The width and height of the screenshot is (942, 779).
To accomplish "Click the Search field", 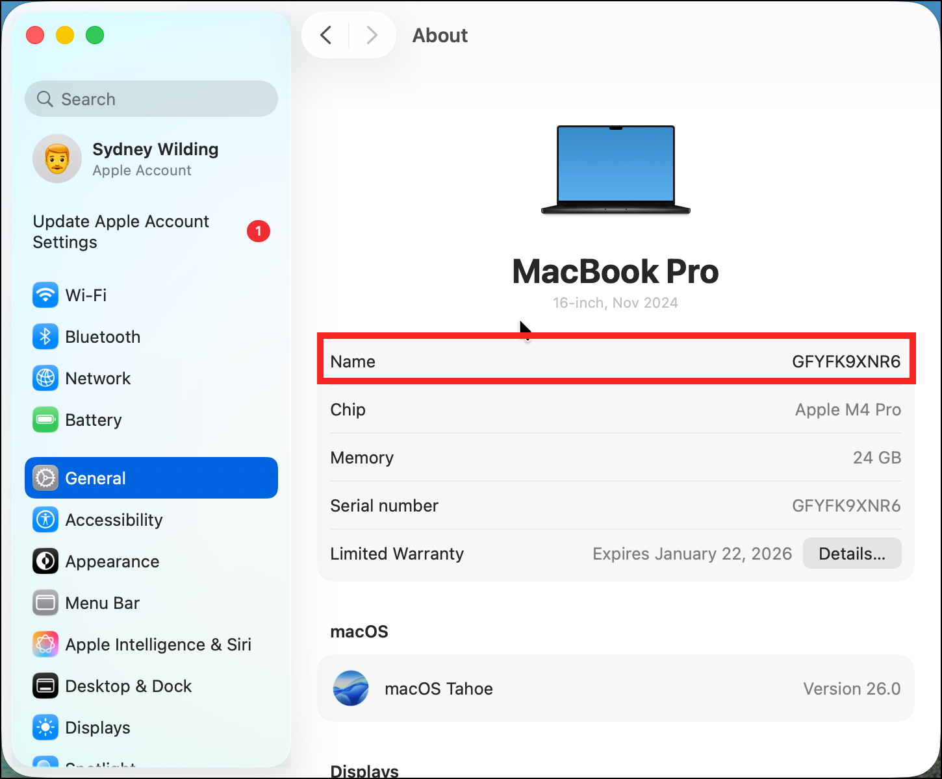I will [151, 99].
